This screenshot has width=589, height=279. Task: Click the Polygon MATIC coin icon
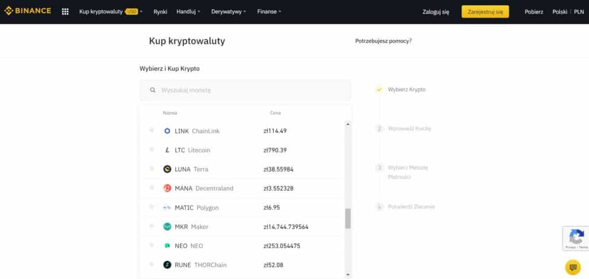[167, 208]
